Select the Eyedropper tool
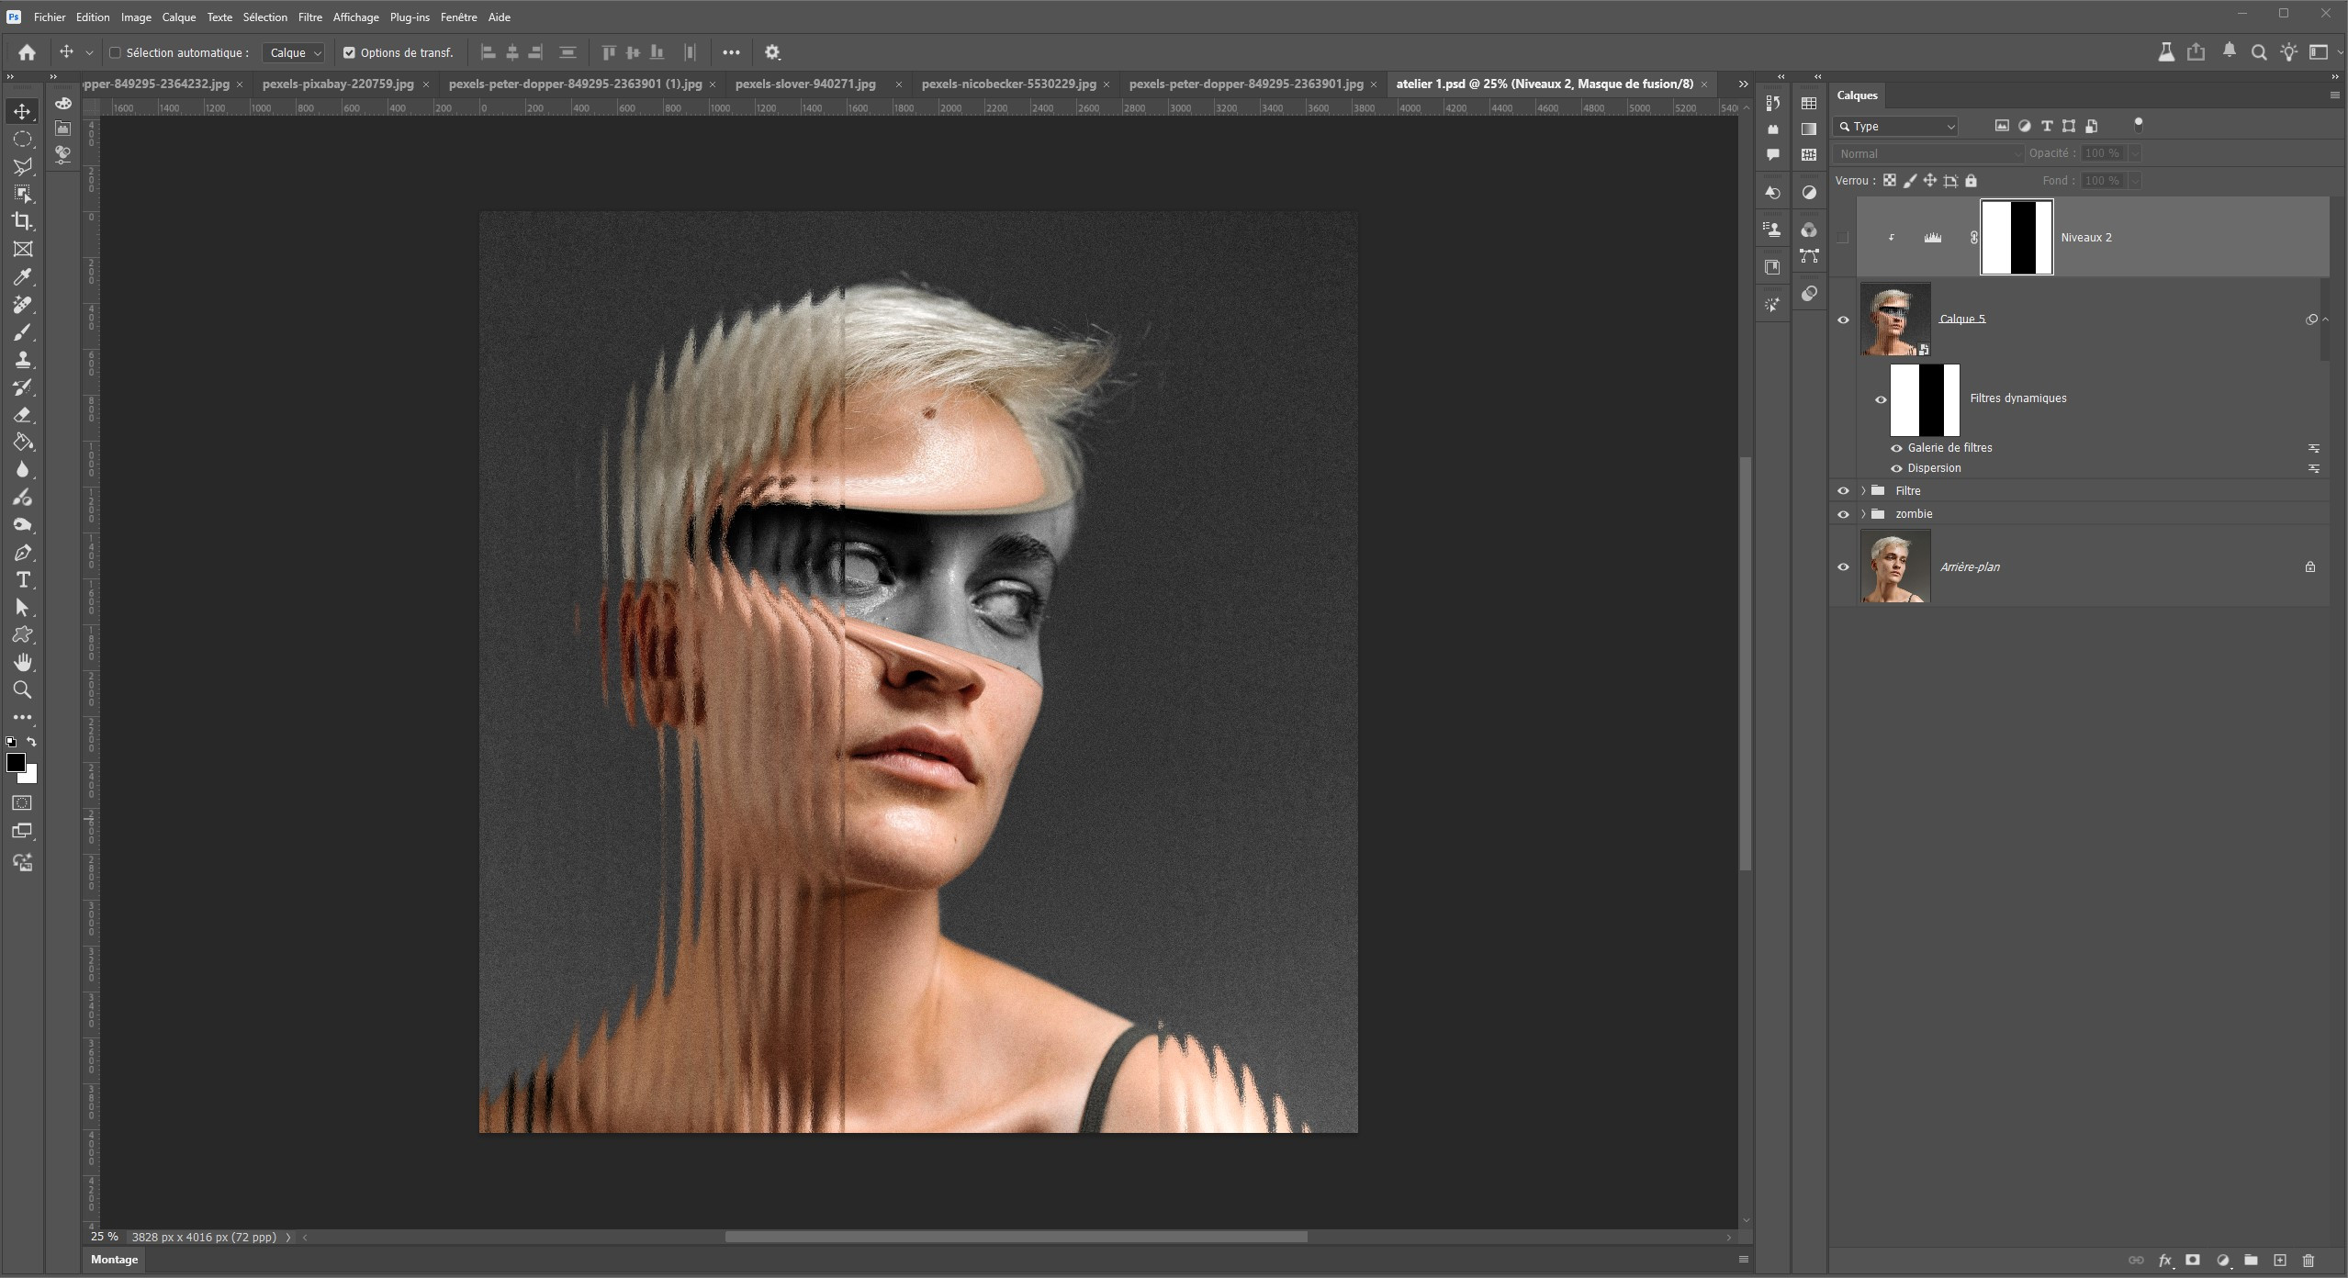The width and height of the screenshot is (2348, 1278). [23, 276]
